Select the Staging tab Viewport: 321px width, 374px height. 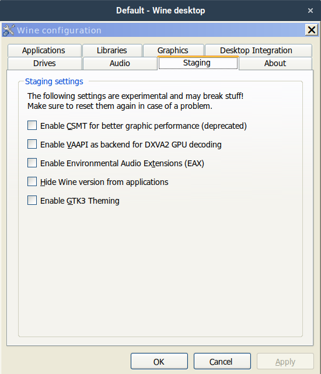198,63
